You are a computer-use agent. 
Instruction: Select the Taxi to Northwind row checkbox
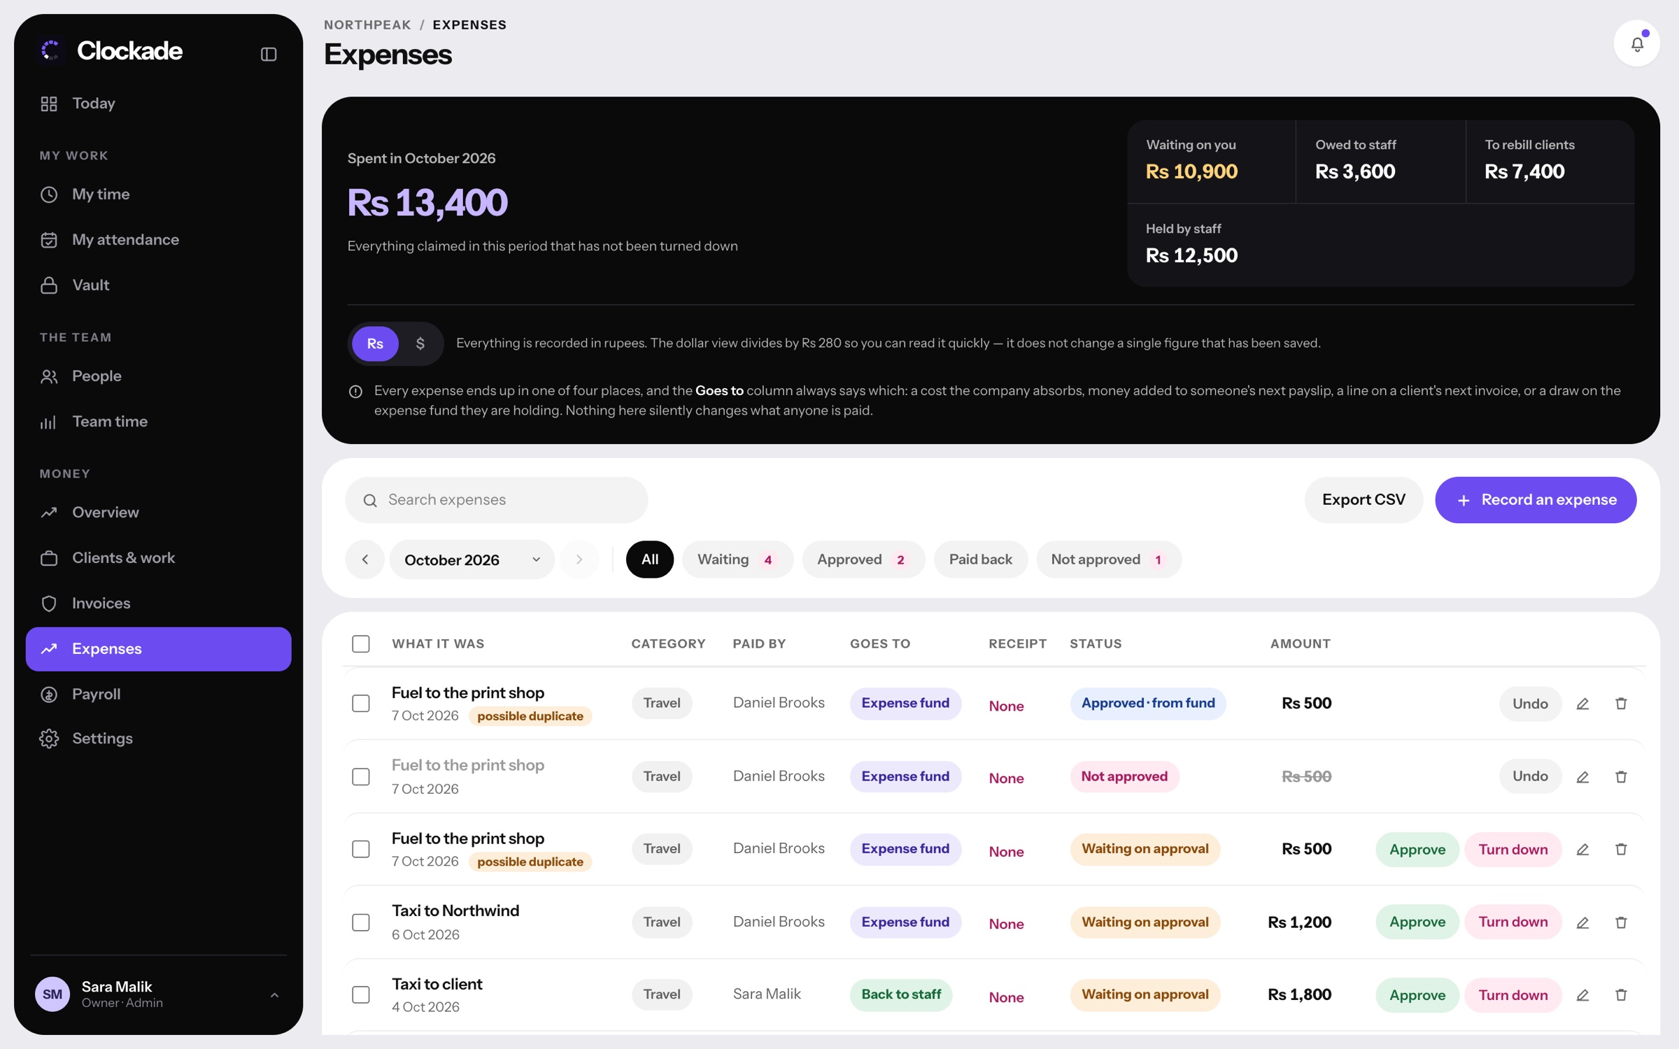coord(361,922)
